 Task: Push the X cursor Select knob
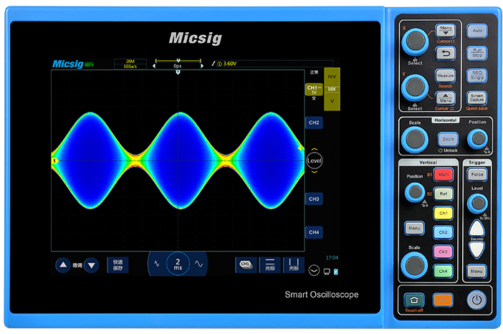[416, 42]
